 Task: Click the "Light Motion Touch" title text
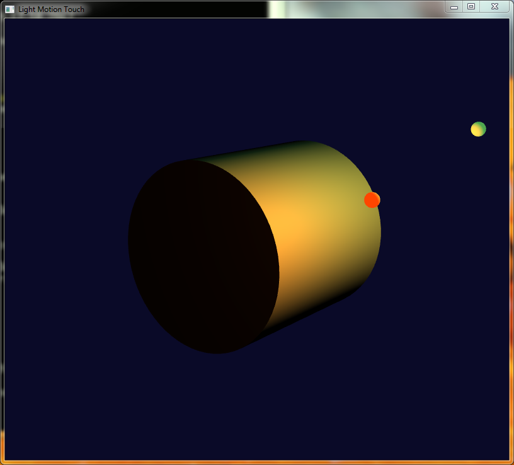tap(51, 9)
